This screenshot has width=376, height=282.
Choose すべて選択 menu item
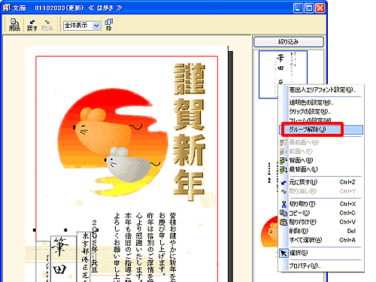coord(321,240)
